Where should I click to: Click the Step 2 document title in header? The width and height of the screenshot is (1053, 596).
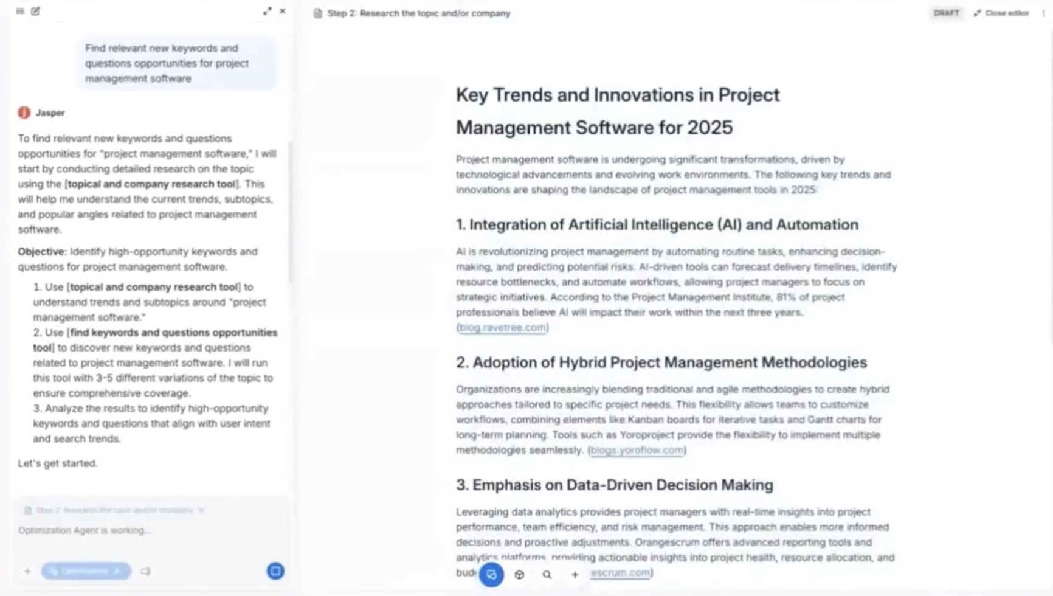(419, 13)
